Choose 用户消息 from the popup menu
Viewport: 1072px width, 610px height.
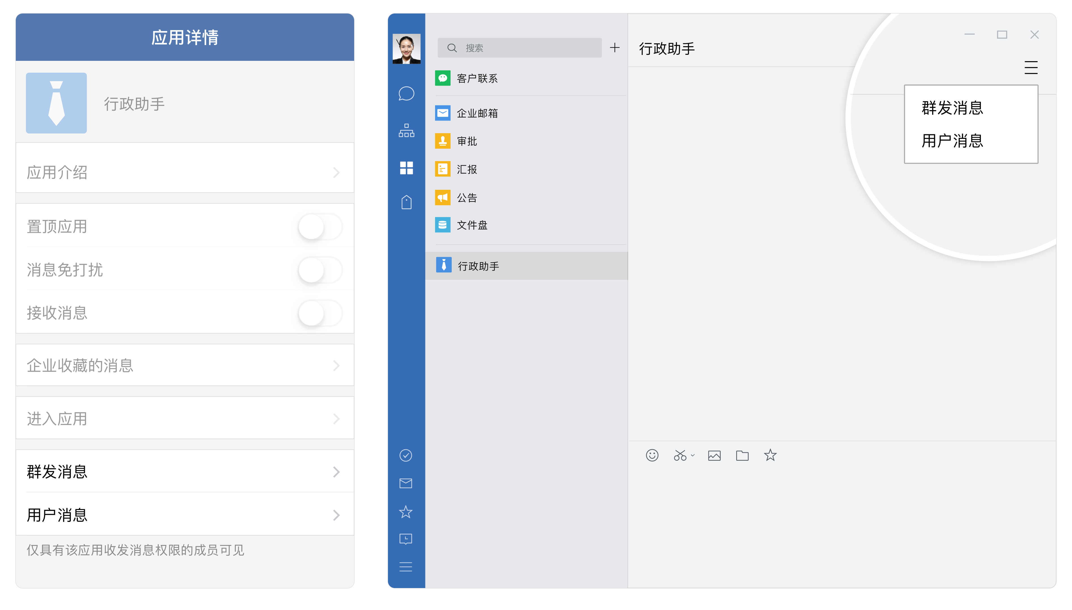[952, 141]
